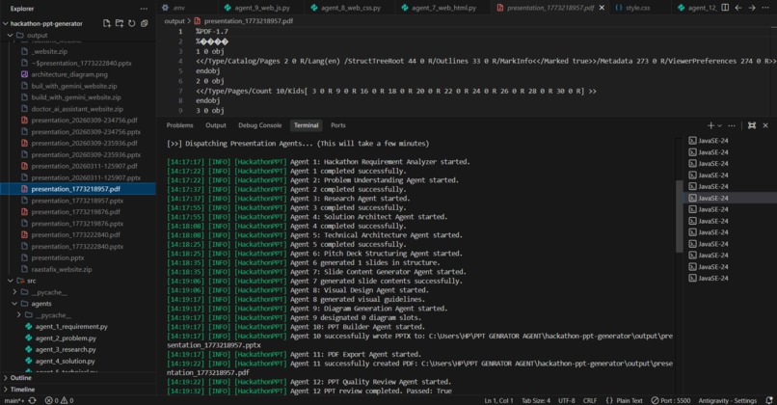Open doctor_ai_assistant_website.zip in Explorer
This screenshot has height=405, width=777.
coord(77,109)
